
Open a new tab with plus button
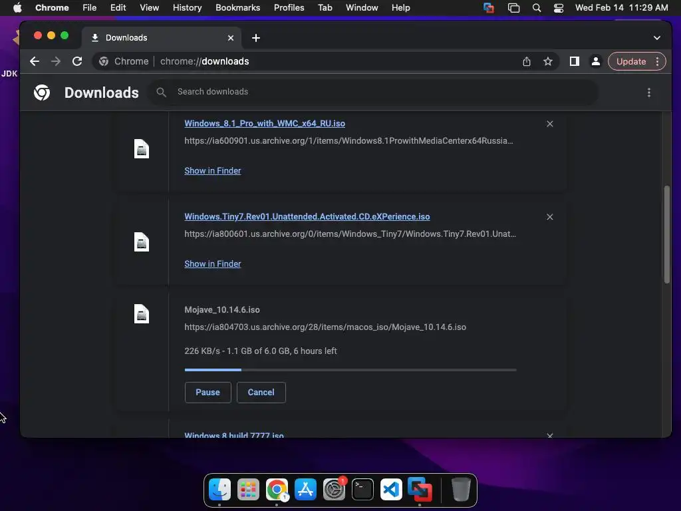point(256,38)
